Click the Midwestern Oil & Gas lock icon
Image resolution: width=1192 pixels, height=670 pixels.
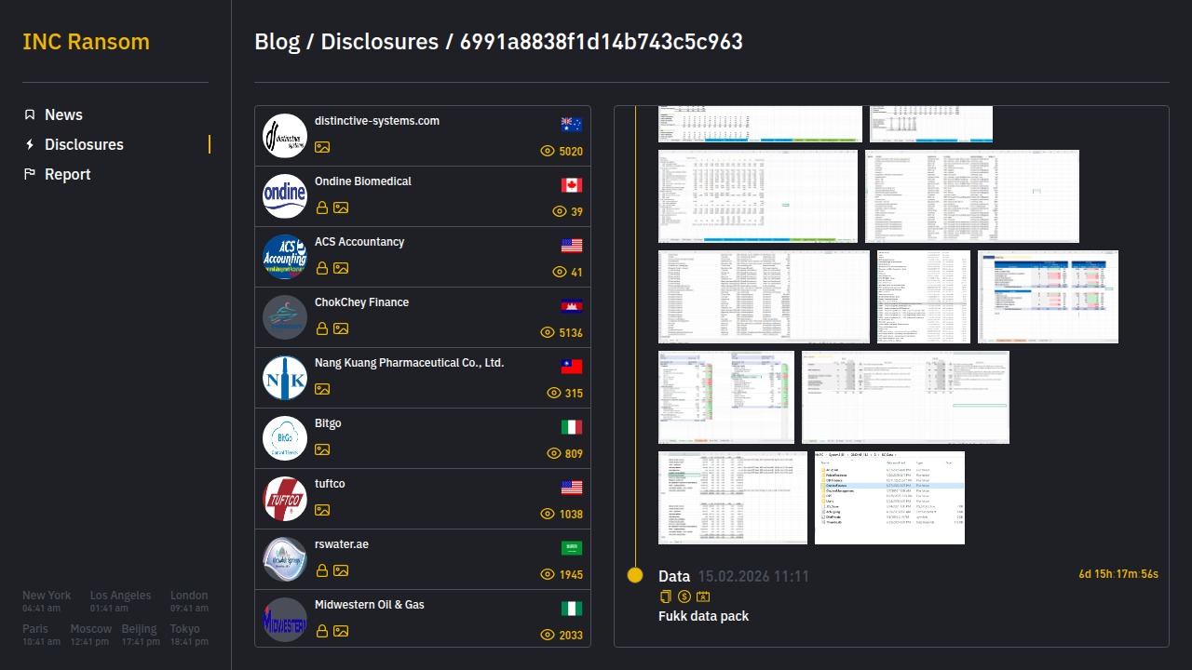pos(322,631)
